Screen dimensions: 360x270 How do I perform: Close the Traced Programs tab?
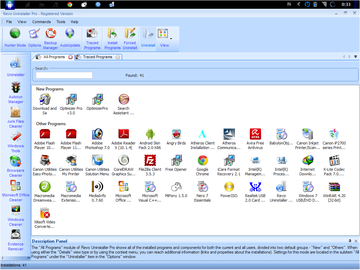click(118, 57)
